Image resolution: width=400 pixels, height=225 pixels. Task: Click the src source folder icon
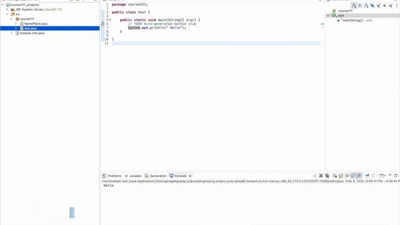click(12, 14)
